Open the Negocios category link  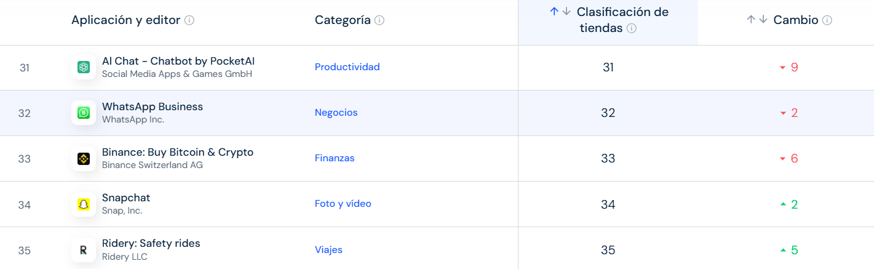point(336,113)
